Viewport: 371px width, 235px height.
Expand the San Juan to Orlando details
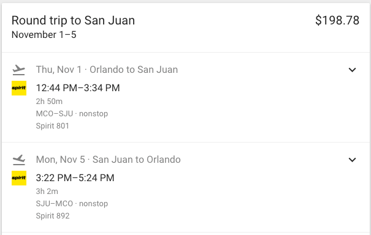353,160
